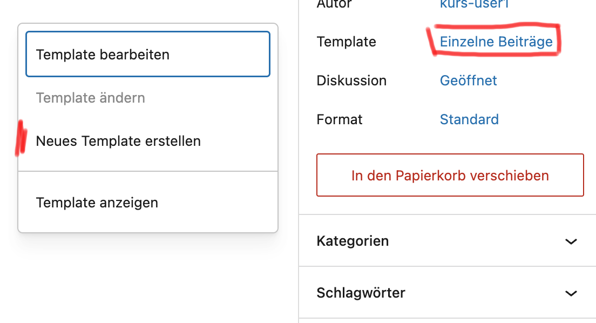Click the "Autor" row label
Image resolution: width=596 pixels, height=323 pixels.
coord(334,4)
